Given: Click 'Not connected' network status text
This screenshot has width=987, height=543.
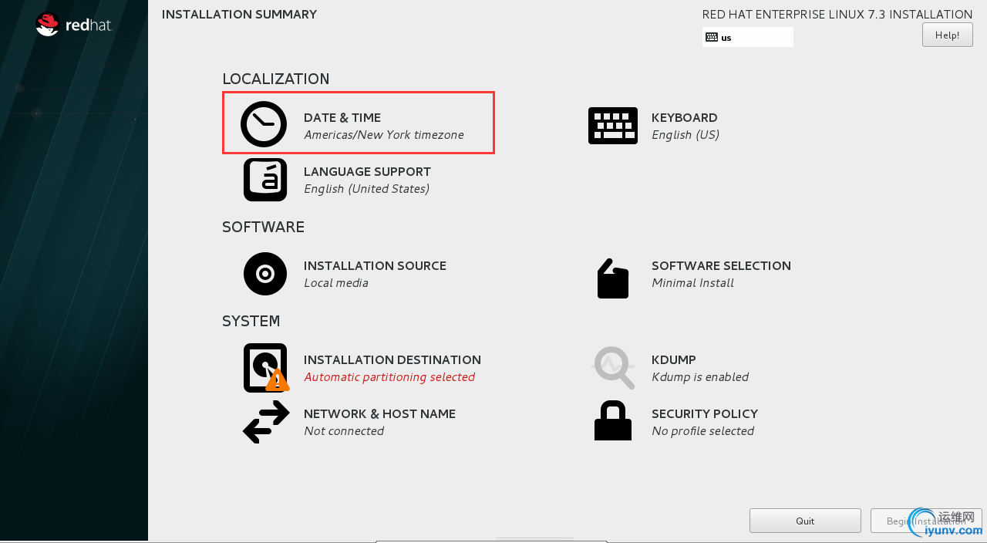Looking at the screenshot, I should click(x=344, y=431).
